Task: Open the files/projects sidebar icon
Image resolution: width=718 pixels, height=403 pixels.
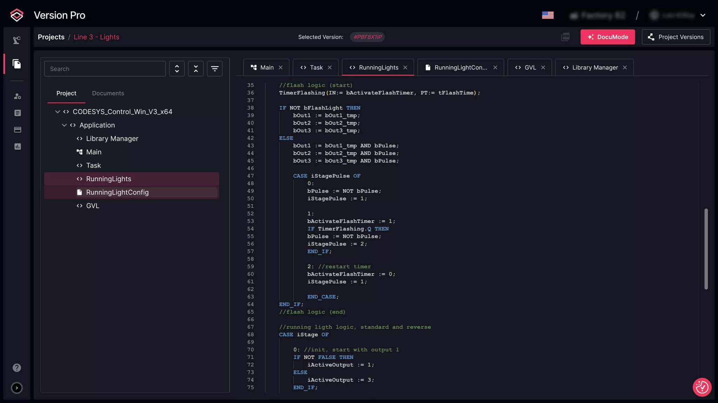Action: 16,64
